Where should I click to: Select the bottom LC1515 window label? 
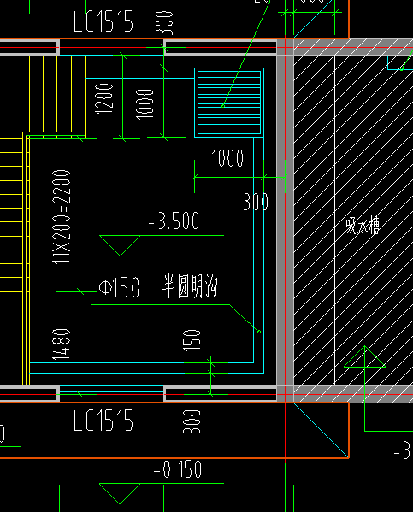click(x=103, y=421)
